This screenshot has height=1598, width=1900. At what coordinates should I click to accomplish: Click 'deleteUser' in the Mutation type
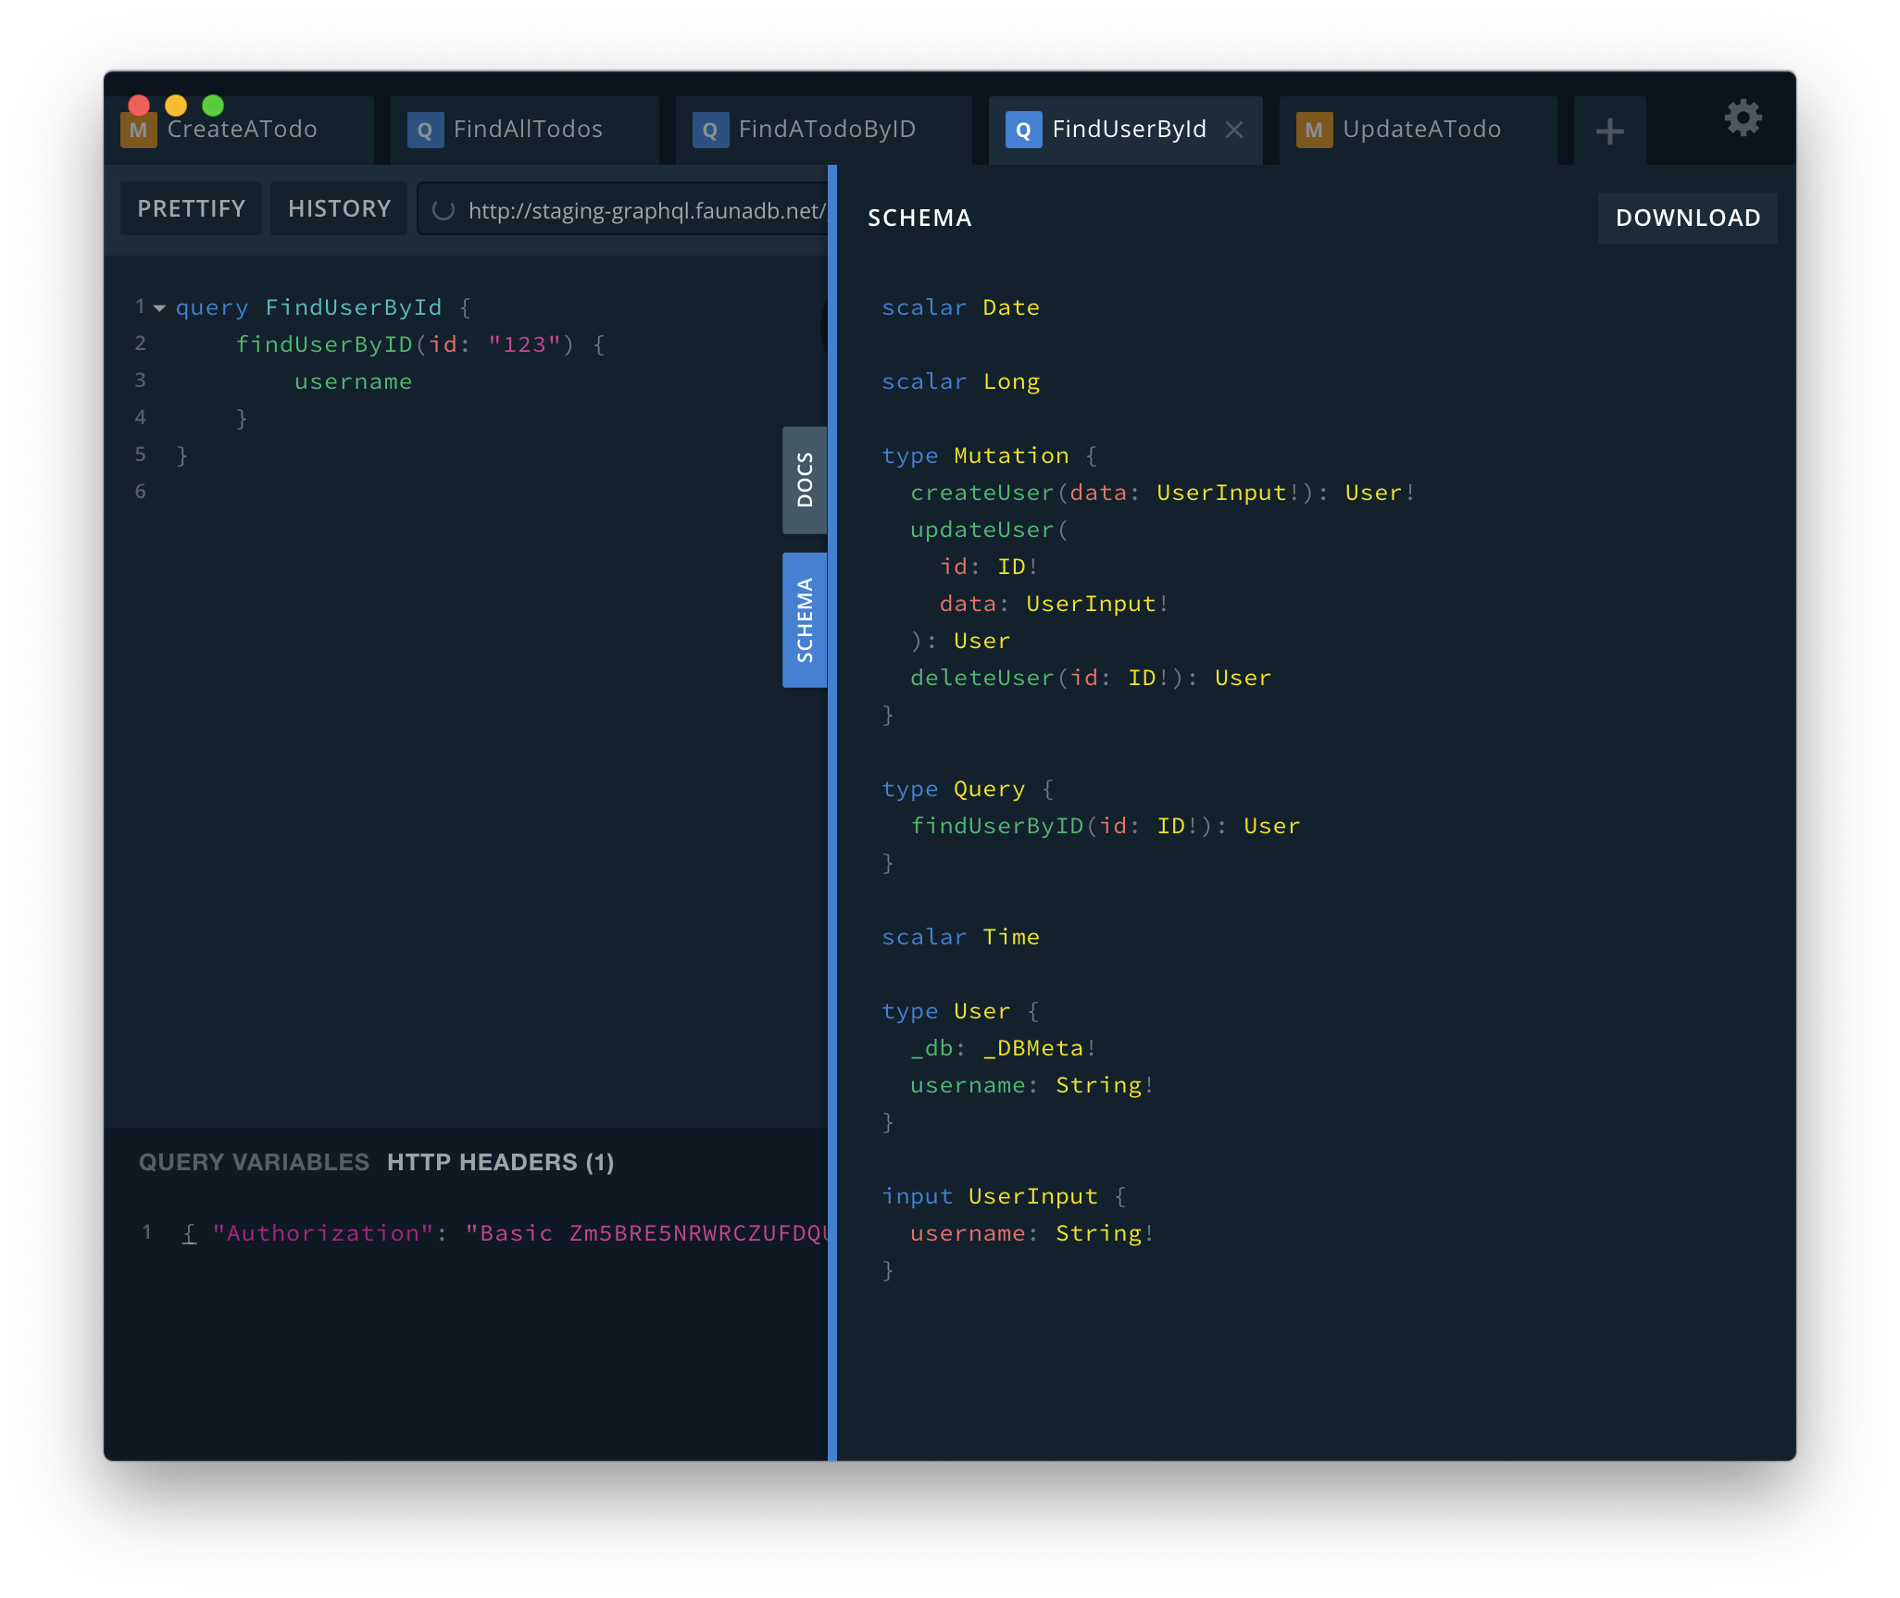click(981, 678)
